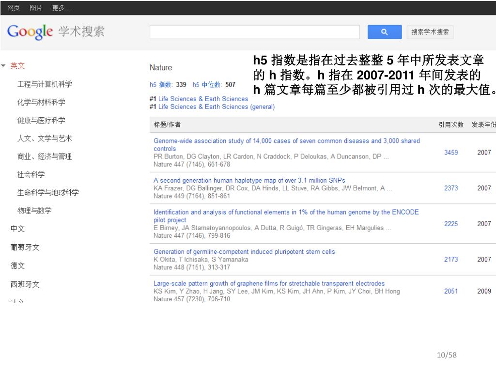The height and width of the screenshot is (372, 496).
Task: Click the h5 指数 link
Action: pos(161,84)
